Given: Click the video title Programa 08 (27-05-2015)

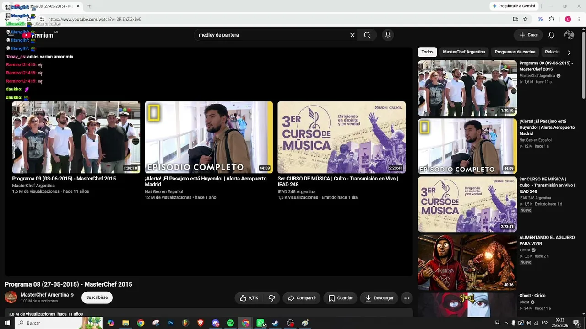Looking at the screenshot, I should [69, 284].
